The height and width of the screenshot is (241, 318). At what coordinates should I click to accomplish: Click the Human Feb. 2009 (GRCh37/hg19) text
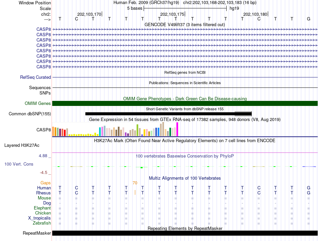(146, 3)
